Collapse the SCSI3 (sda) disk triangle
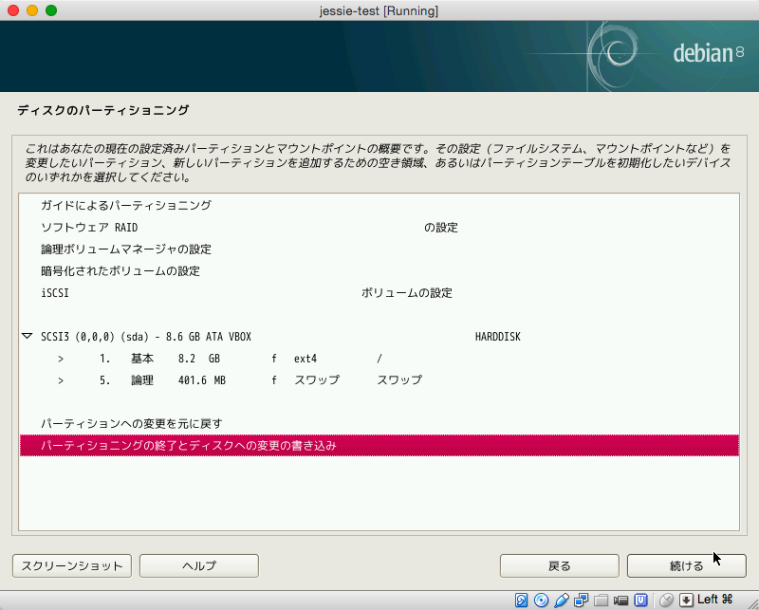 (28, 336)
